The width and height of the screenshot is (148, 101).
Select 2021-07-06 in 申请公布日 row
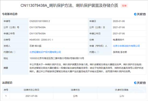[119, 34]
